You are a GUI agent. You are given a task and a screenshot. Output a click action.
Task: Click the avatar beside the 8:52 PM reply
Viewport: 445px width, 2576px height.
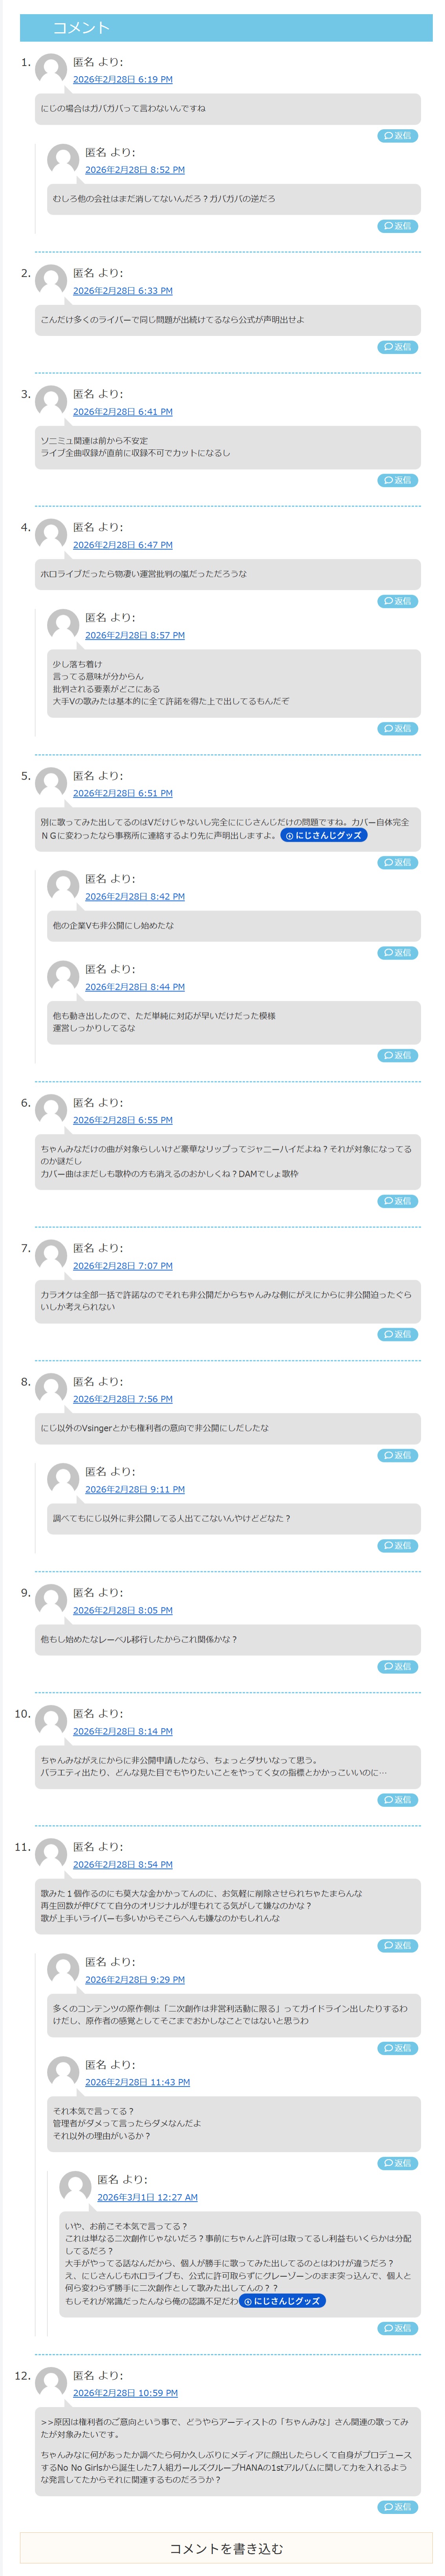(x=63, y=160)
